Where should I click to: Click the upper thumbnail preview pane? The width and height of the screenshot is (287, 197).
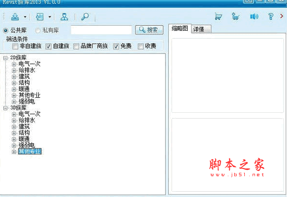pyautogui.click(x=227, y=76)
